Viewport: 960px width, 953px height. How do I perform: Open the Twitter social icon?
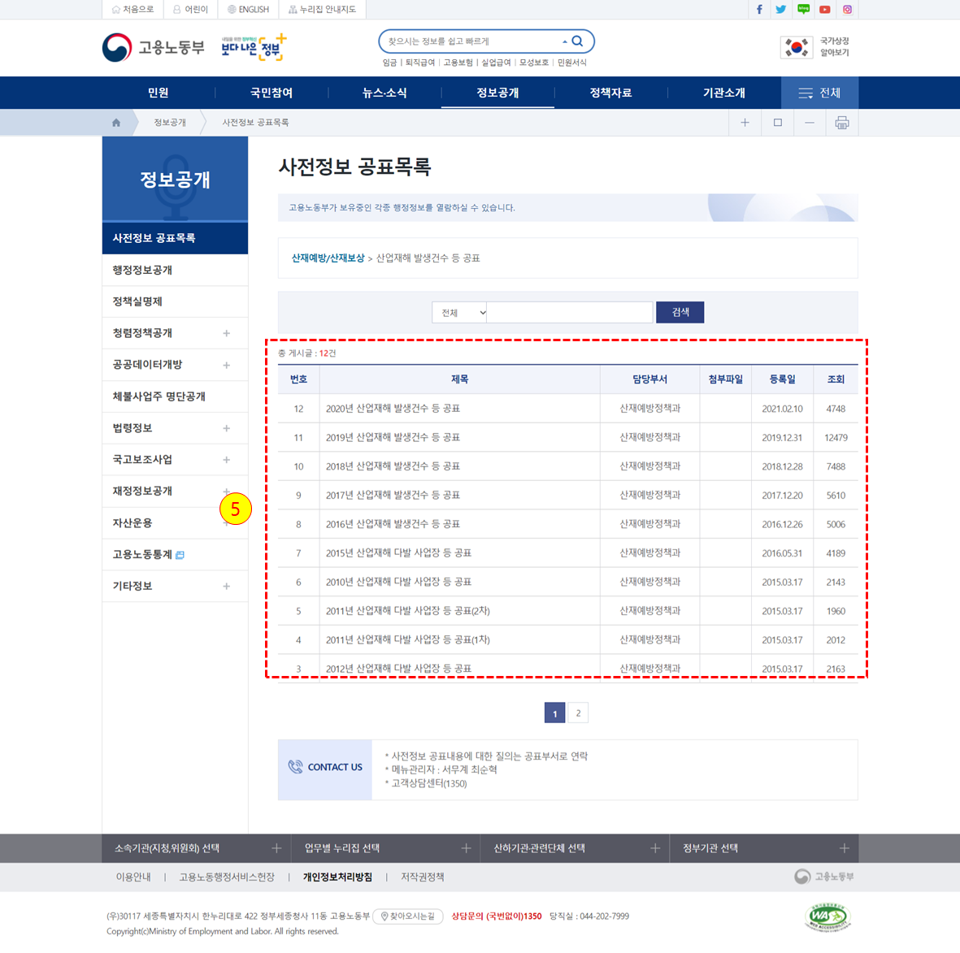pos(780,9)
